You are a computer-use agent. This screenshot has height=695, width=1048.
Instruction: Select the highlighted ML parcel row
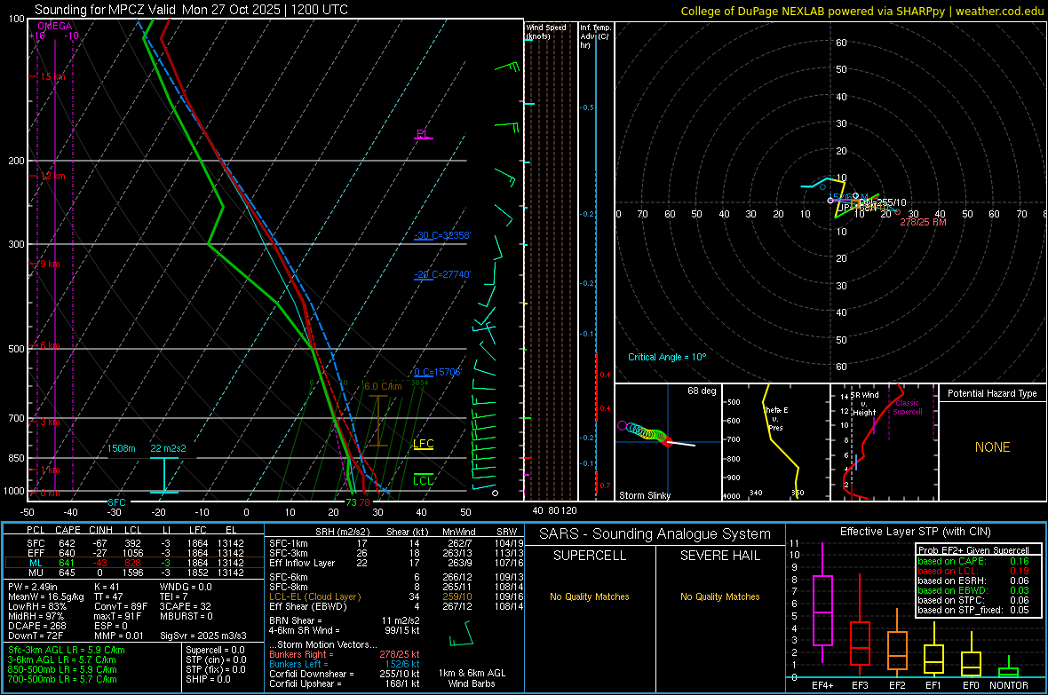pos(134,564)
